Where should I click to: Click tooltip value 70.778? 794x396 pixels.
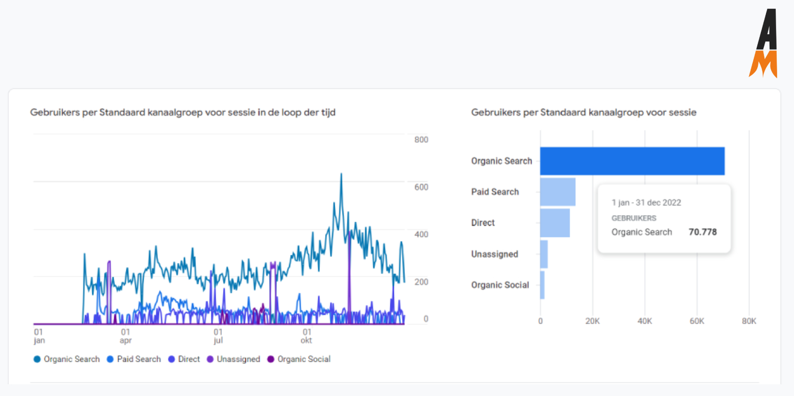pyautogui.click(x=703, y=232)
